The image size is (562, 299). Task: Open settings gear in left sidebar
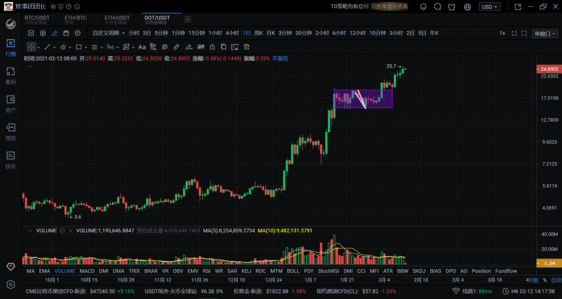click(11, 285)
